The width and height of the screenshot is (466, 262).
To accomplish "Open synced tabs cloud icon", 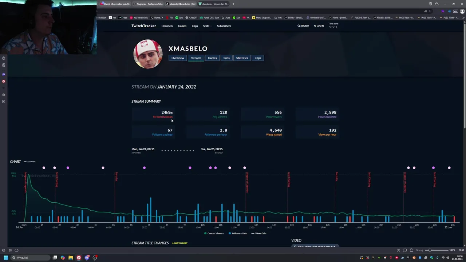I will pyautogui.click(x=437, y=4).
